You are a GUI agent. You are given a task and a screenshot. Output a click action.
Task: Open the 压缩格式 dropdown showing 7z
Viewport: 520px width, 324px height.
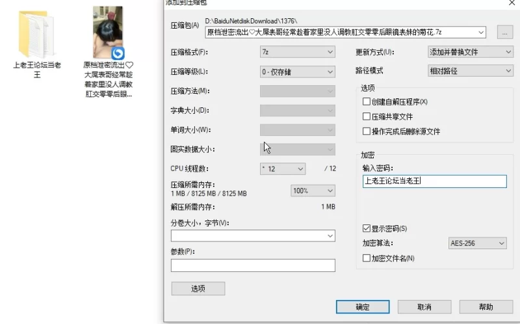pos(298,52)
